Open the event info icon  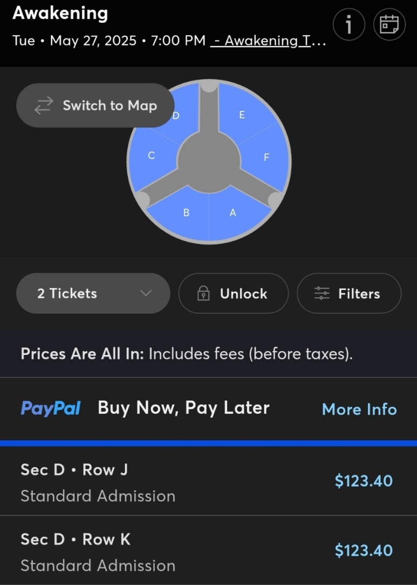pos(348,25)
